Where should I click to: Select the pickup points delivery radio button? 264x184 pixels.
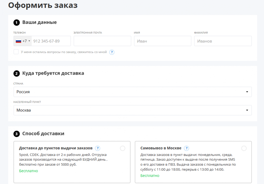tap(122, 149)
